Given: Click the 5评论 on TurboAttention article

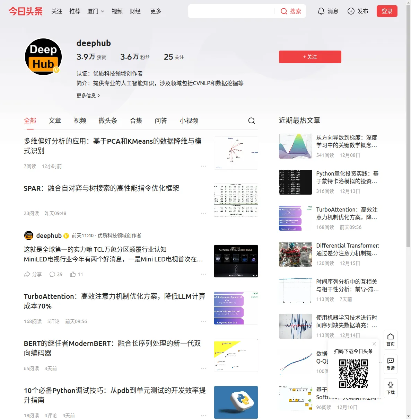Looking at the screenshot, I should 53,321.
